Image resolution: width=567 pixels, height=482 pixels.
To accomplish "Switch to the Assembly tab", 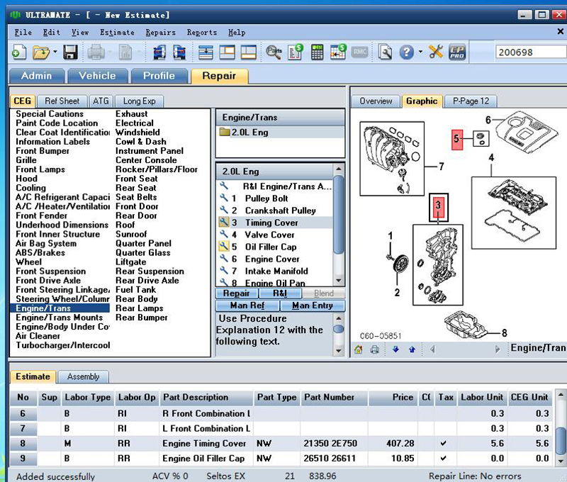I will tap(83, 377).
